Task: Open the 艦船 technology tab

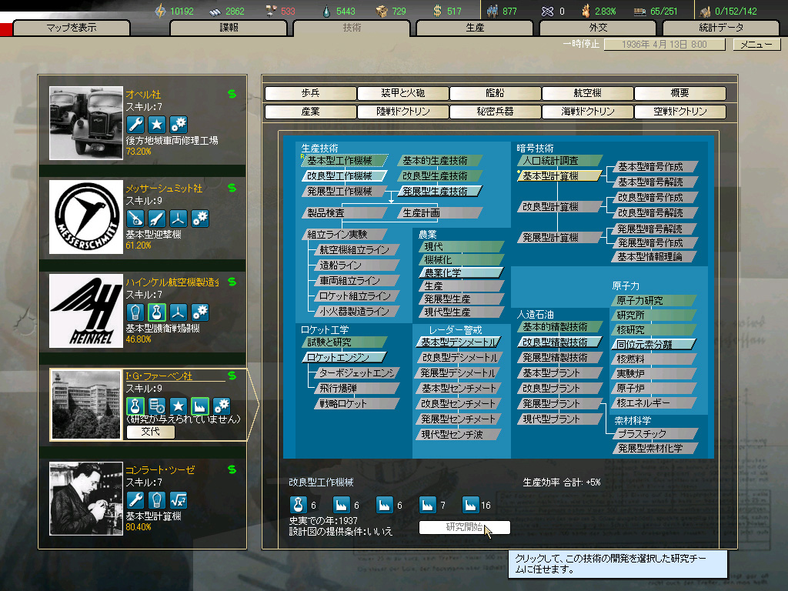Action: click(x=495, y=93)
